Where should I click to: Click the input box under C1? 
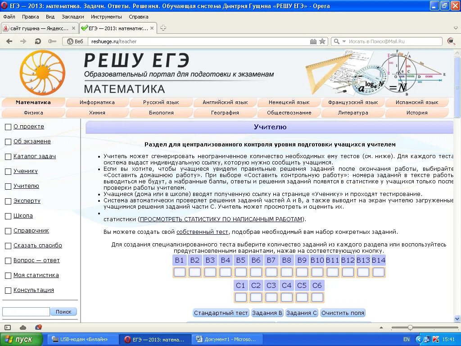click(x=240, y=297)
